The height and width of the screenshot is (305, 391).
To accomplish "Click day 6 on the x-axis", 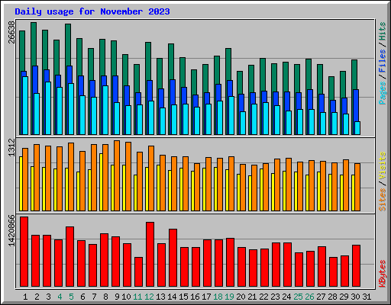I will [82, 297].
